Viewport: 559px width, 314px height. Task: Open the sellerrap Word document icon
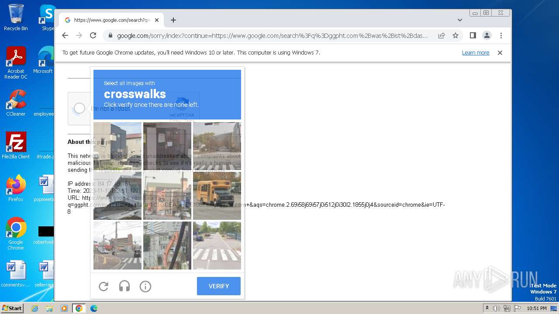pyautogui.click(x=44, y=274)
